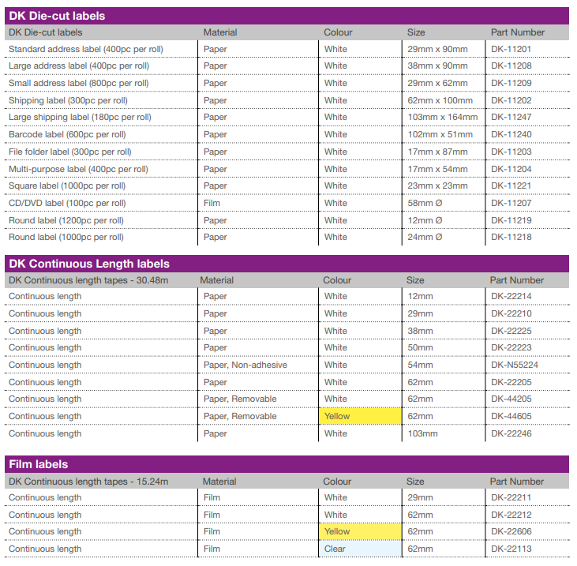Select part number DK-N55224

coord(515,365)
